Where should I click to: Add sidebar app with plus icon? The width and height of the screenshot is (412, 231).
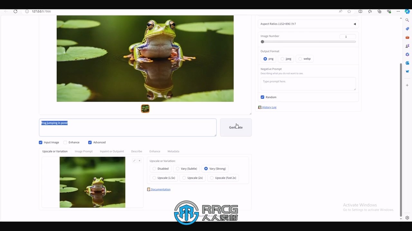coord(407,85)
